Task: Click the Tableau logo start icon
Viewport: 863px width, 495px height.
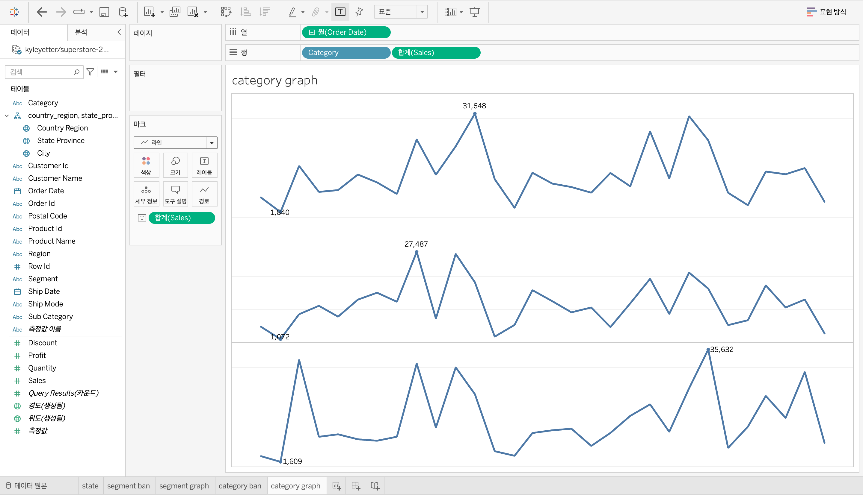Action: tap(14, 12)
